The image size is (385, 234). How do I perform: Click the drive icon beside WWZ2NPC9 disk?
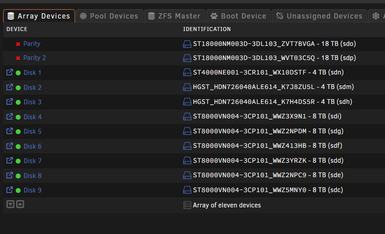[187, 175]
